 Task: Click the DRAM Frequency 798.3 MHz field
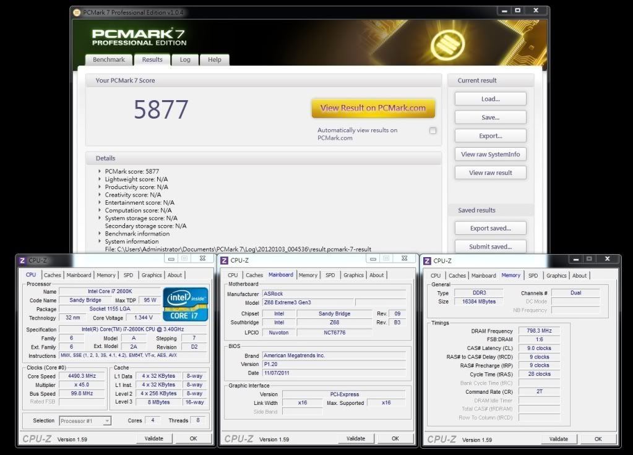pos(539,331)
